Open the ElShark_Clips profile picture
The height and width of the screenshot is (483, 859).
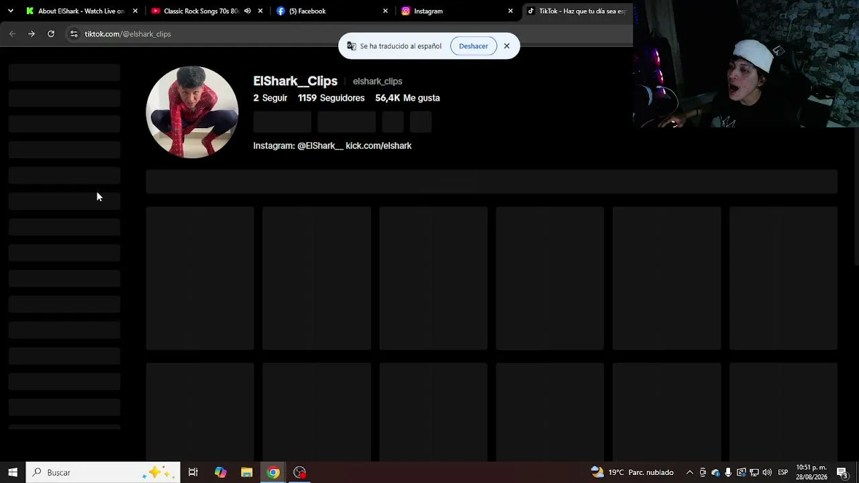(192, 112)
